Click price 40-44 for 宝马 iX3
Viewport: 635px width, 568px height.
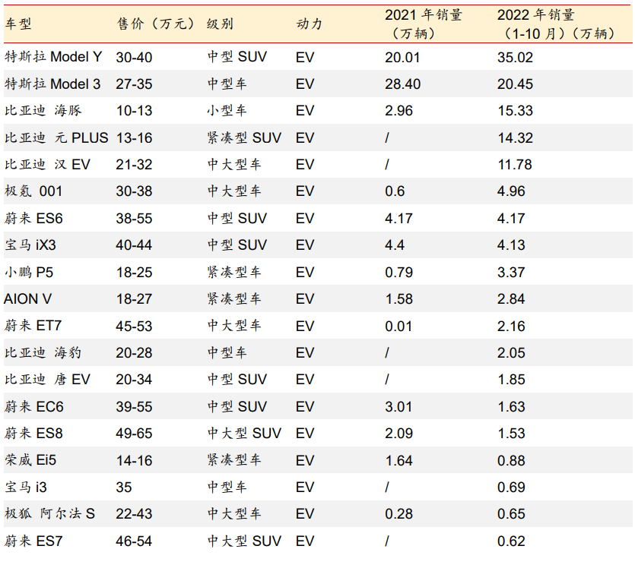pyautogui.click(x=134, y=245)
